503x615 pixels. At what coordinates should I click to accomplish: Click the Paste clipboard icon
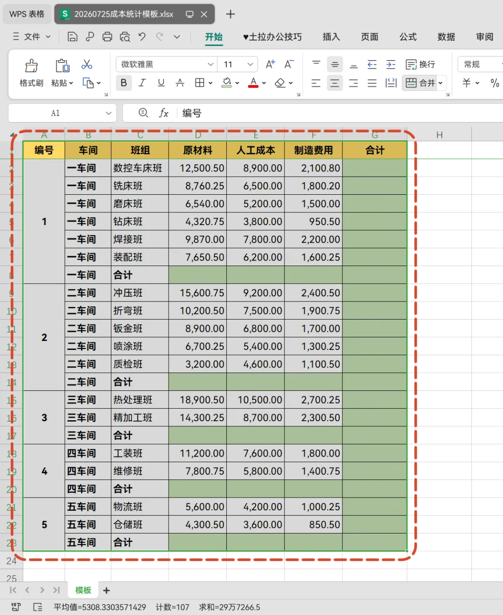(62, 66)
